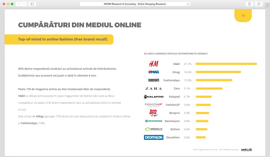270x157 pixels.
Task: Click the Emag yellow bar in chart
Action: (x=218, y=72)
